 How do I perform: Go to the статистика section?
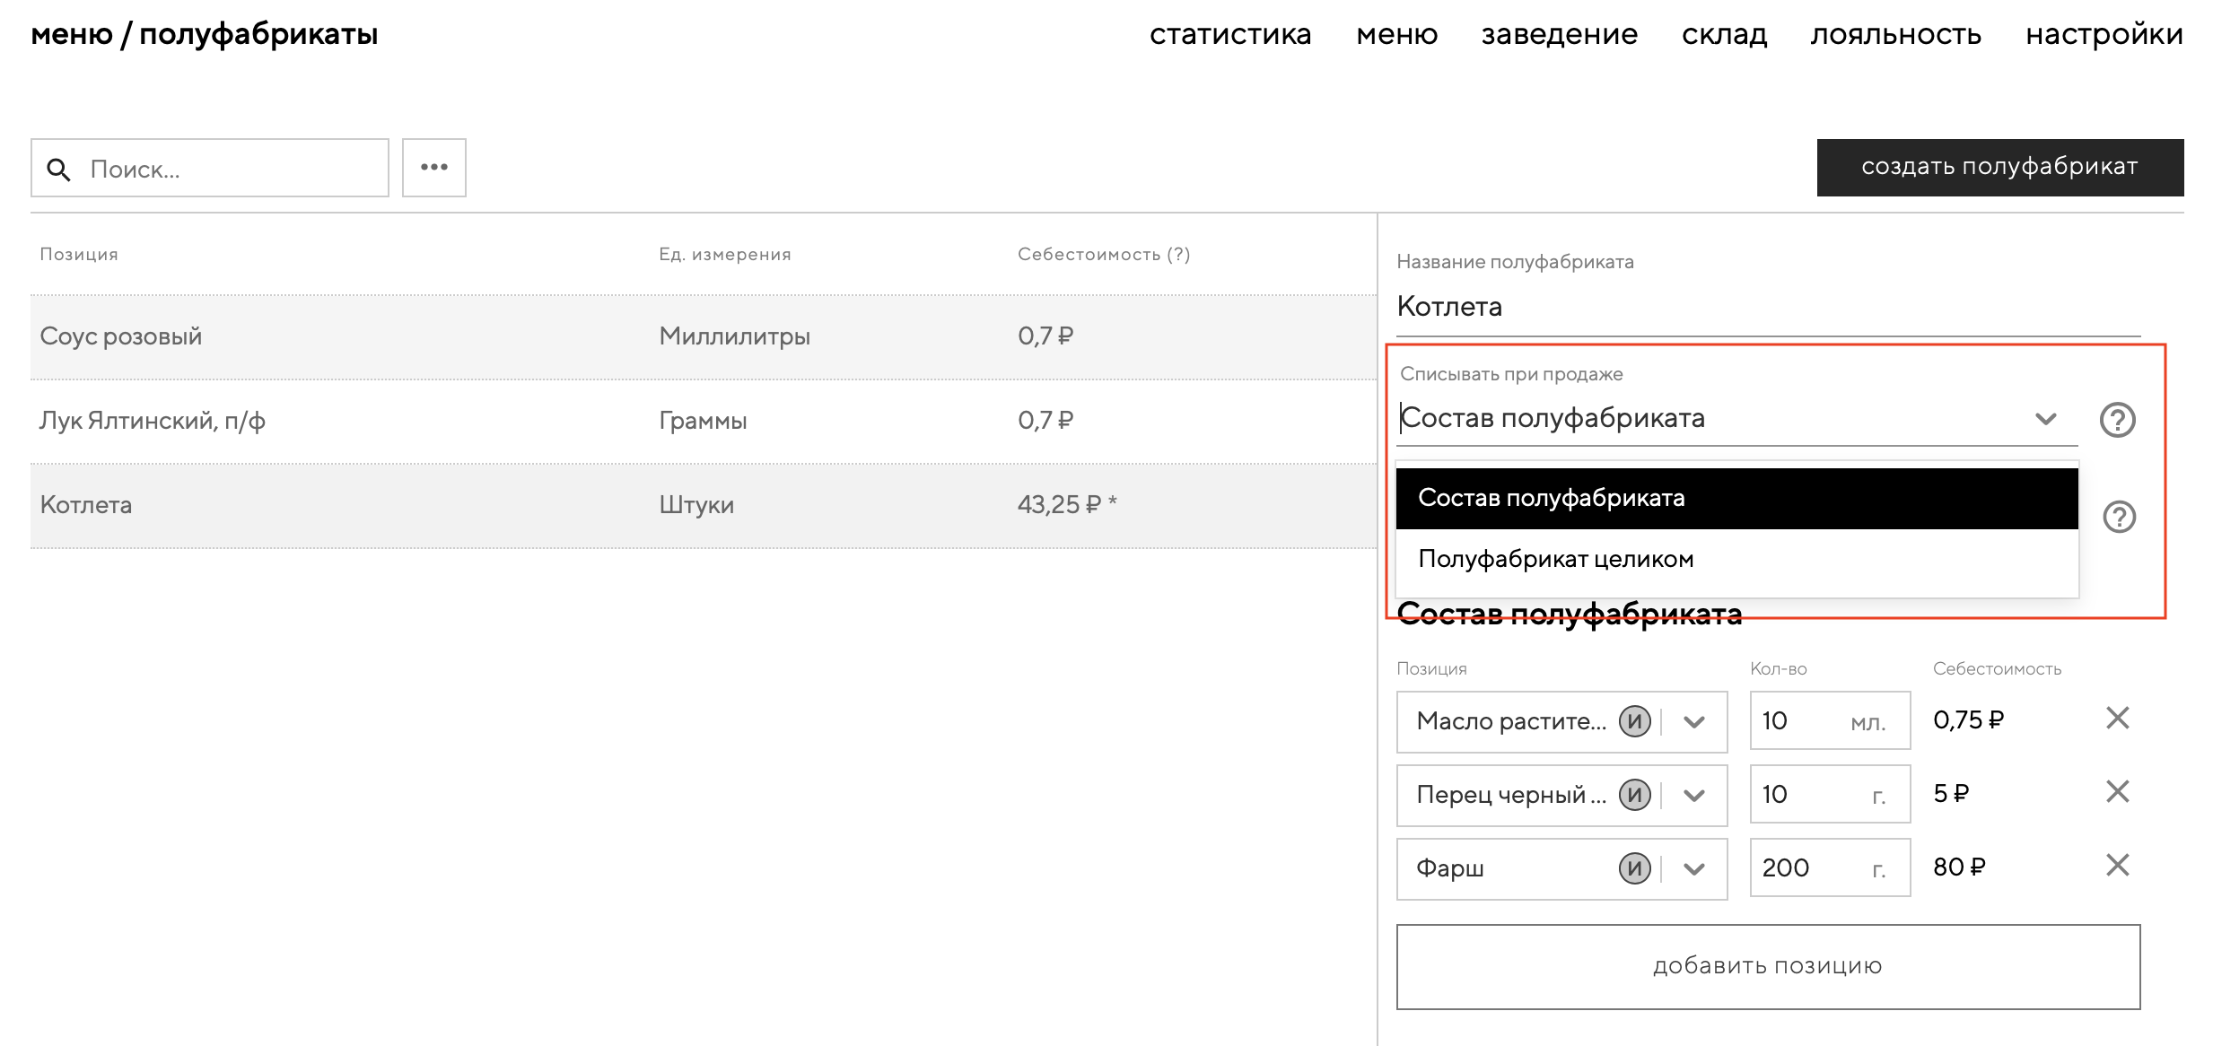click(1230, 35)
